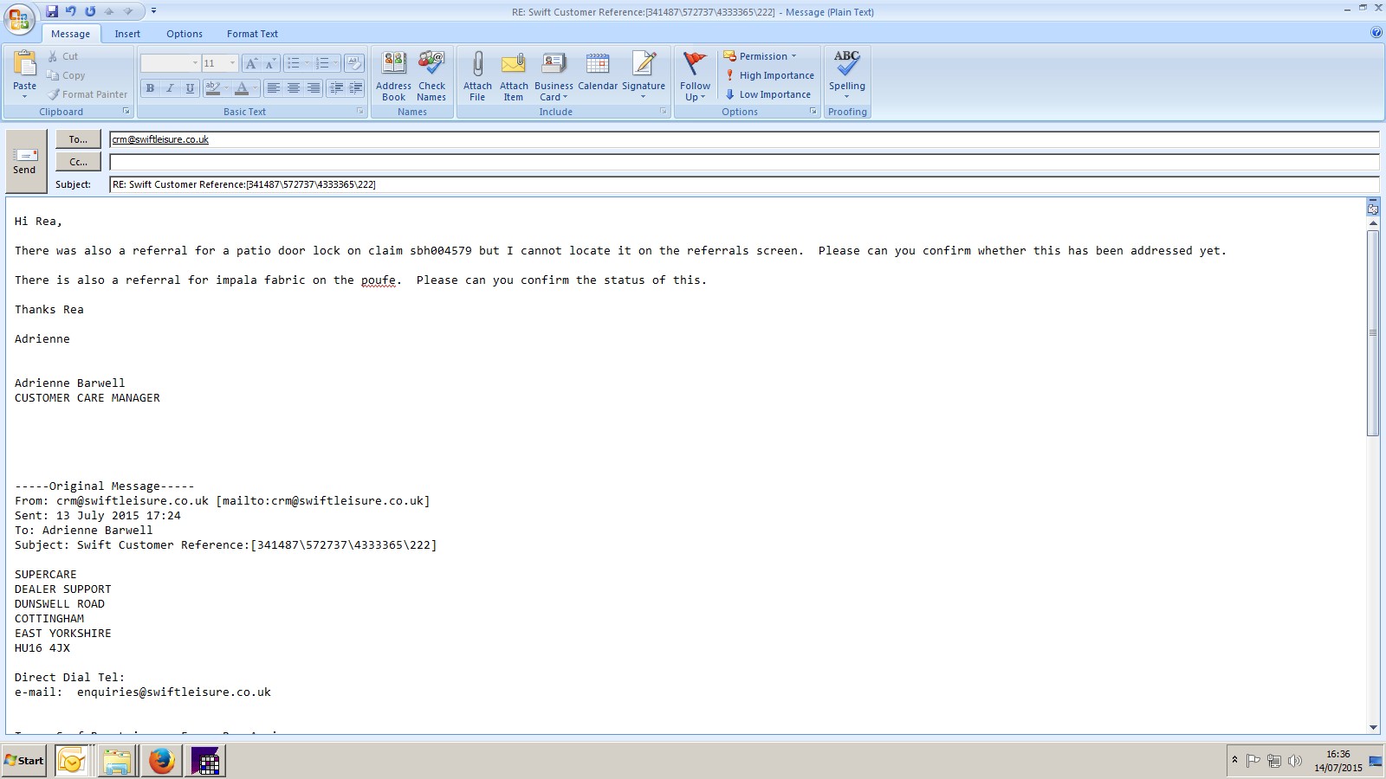
Task: Open the Clipboard dialog launcher
Action: click(126, 112)
